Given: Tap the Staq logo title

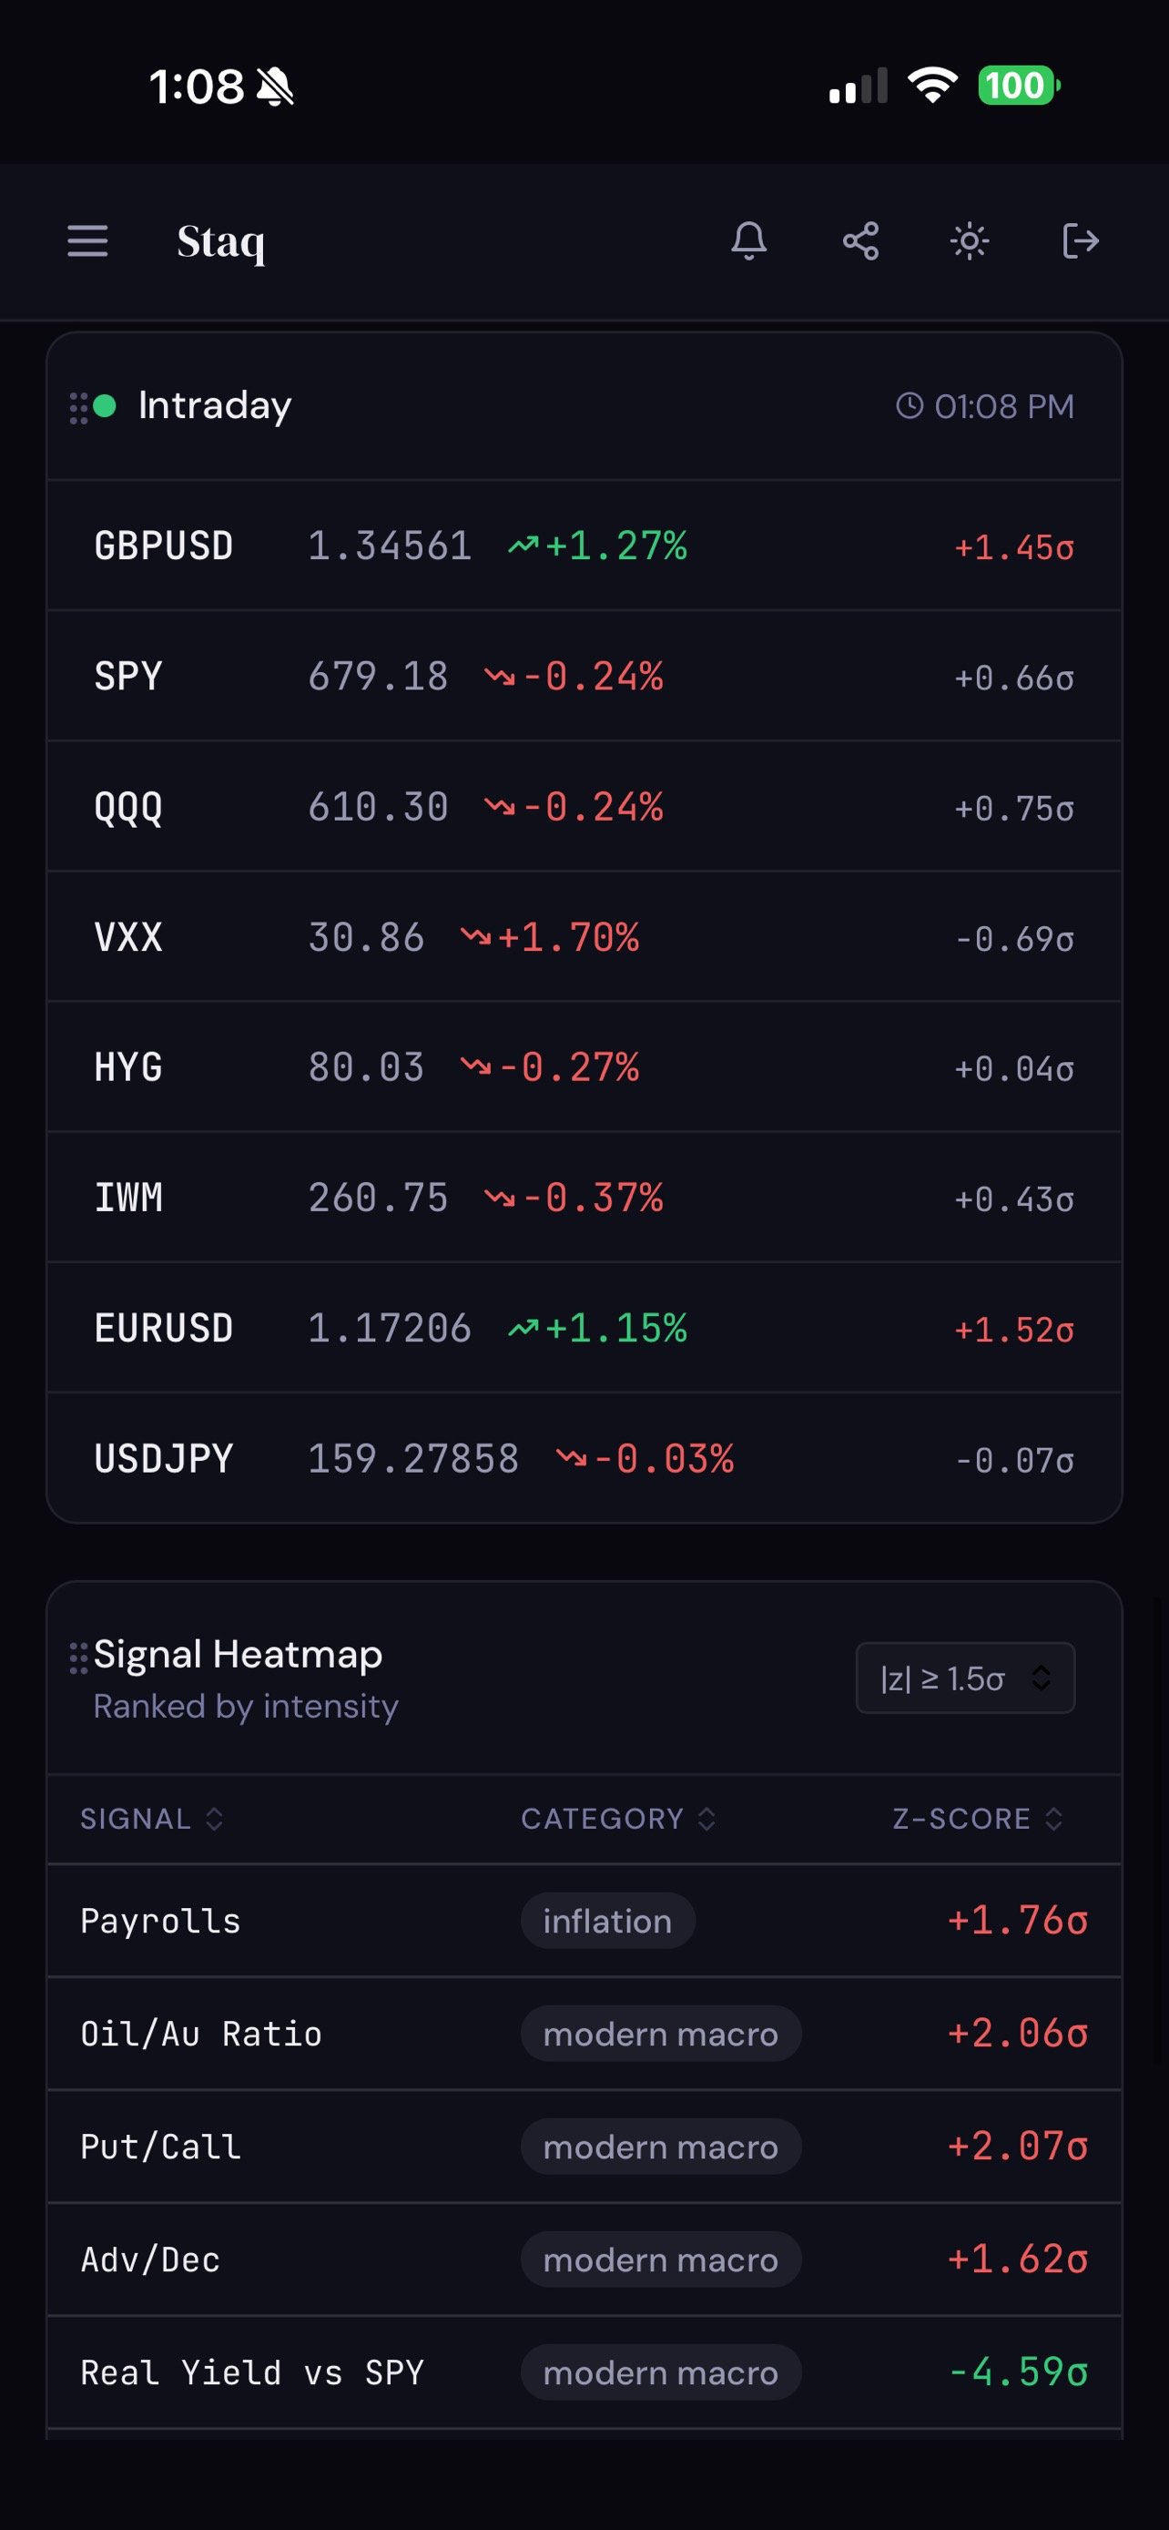Looking at the screenshot, I should [x=221, y=241].
